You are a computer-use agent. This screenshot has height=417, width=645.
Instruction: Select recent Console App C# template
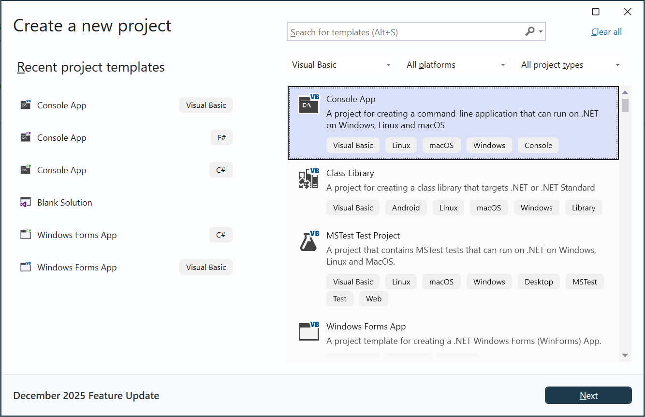(126, 170)
